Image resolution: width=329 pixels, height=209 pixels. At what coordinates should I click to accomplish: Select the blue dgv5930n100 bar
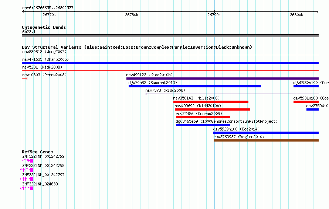coord(306,86)
